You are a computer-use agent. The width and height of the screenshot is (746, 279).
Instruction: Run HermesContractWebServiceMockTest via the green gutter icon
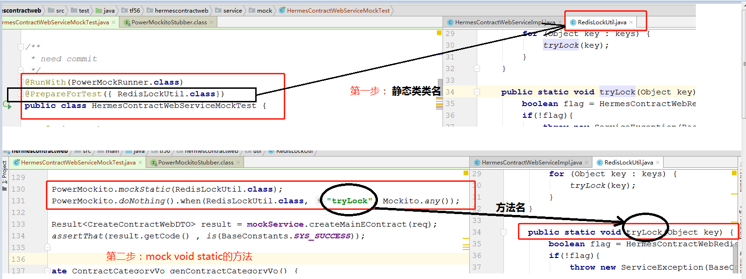[7, 106]
